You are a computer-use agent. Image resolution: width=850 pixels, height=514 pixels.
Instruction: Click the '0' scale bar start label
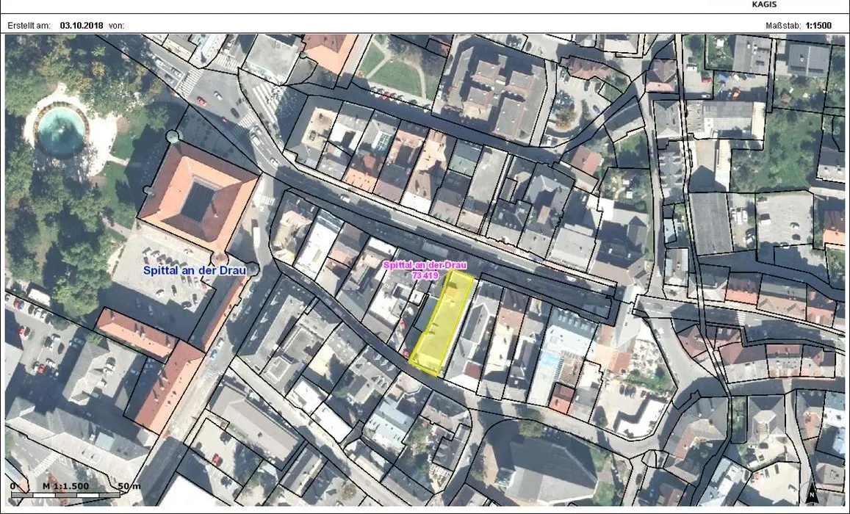click(13, 486)
